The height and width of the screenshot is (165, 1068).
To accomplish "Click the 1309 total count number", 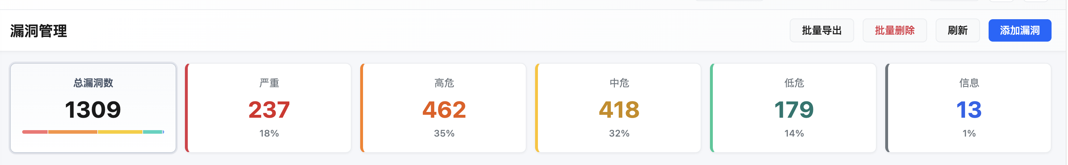I will tap(93, 110).
